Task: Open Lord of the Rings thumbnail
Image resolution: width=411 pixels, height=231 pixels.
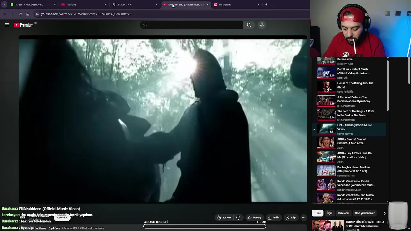Action: (326, 115)
